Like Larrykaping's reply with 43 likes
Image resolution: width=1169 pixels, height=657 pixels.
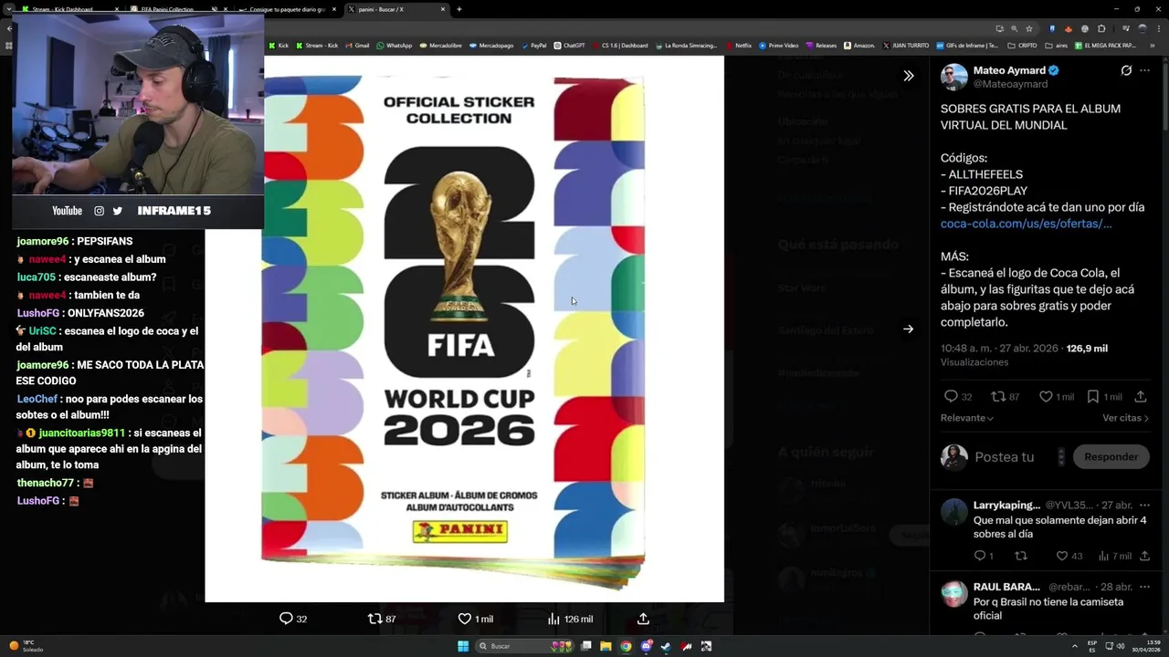tap(1061, 556)
